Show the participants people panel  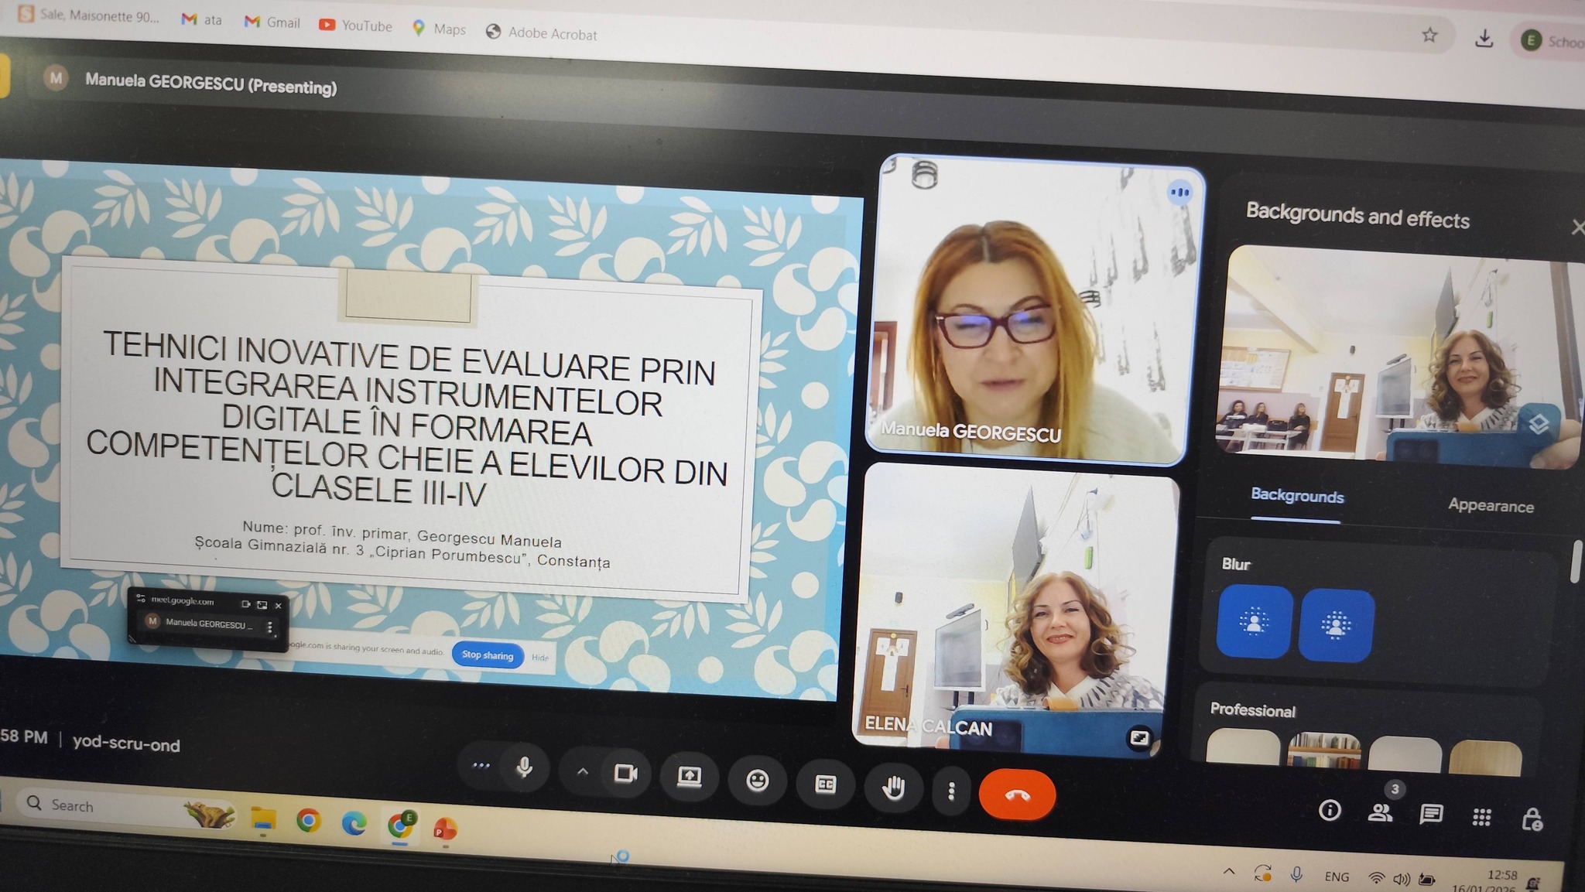(1379, 812)
